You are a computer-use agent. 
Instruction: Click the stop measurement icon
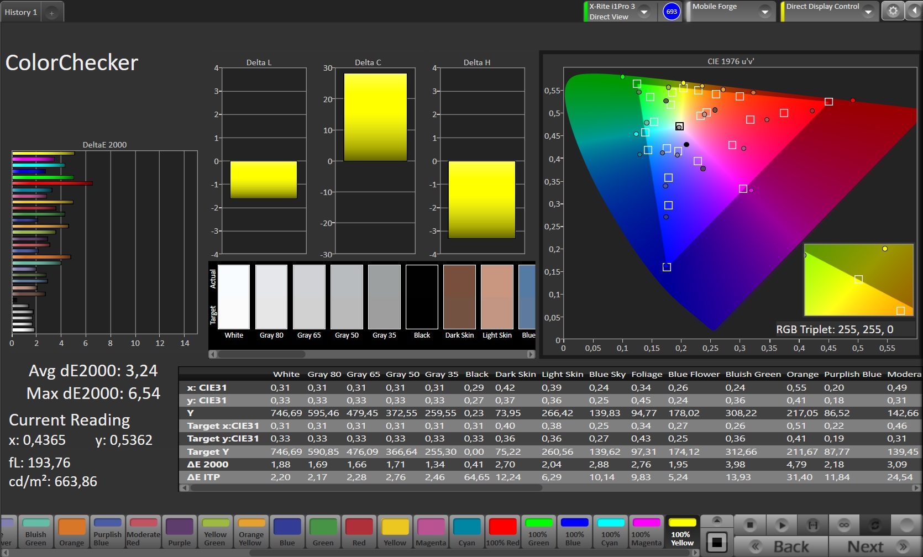click(x=750, y=524)
